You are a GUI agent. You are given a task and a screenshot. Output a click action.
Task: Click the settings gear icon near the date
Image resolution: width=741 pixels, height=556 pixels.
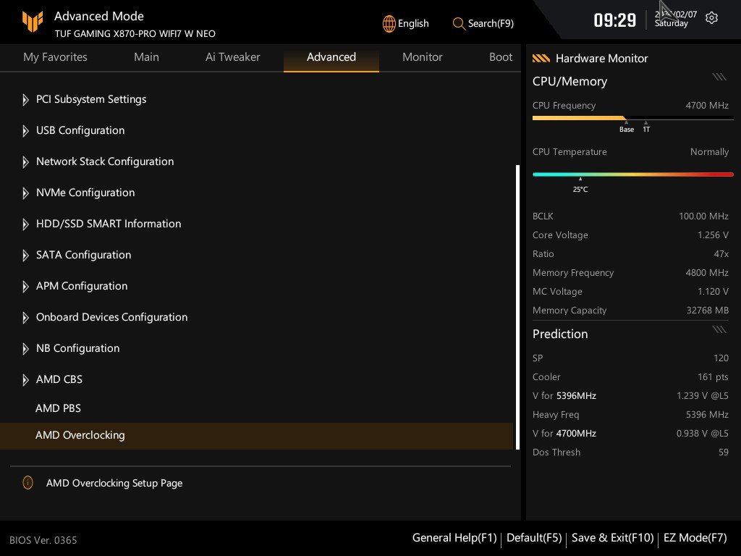[x=711, y=18]
